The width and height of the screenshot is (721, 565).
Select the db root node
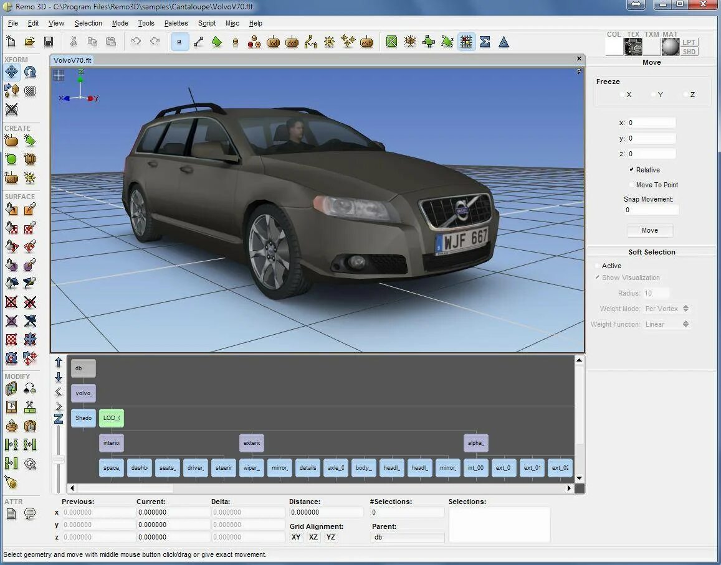(x=84, y=368)
